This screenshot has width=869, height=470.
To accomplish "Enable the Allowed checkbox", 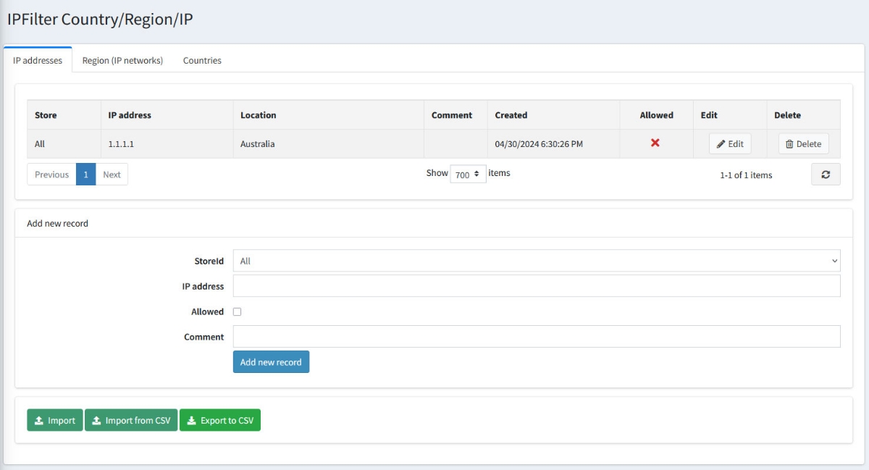I will (x=237, y=312).
